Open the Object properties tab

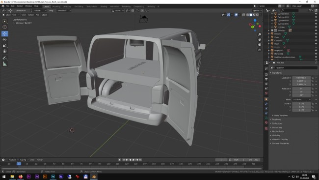point(266,99)
